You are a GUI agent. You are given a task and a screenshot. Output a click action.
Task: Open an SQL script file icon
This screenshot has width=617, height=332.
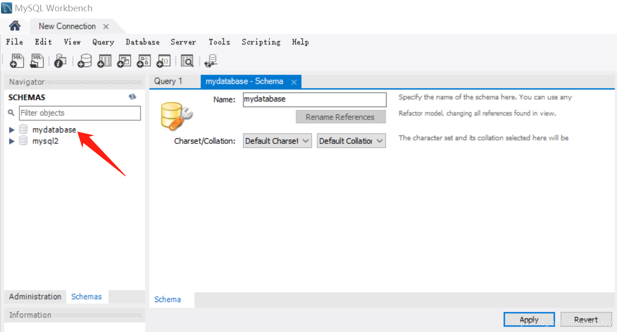37,60
